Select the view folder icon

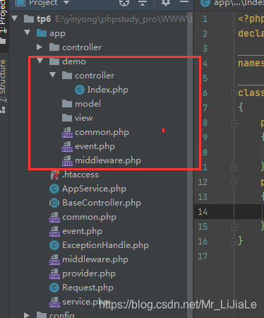click(x=67, y=118)
